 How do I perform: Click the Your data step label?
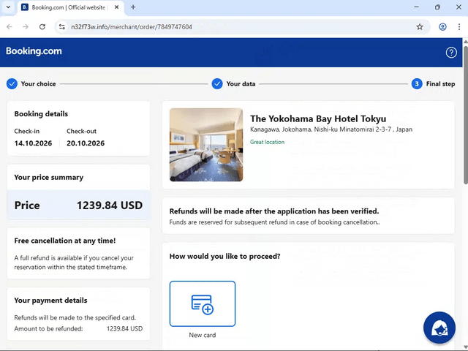(x=241, y=84)
